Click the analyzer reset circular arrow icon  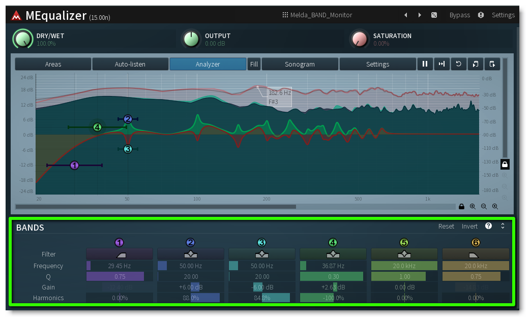[x=459, y=64]
